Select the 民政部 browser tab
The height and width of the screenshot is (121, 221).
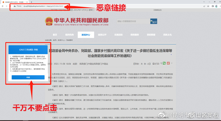14,2
